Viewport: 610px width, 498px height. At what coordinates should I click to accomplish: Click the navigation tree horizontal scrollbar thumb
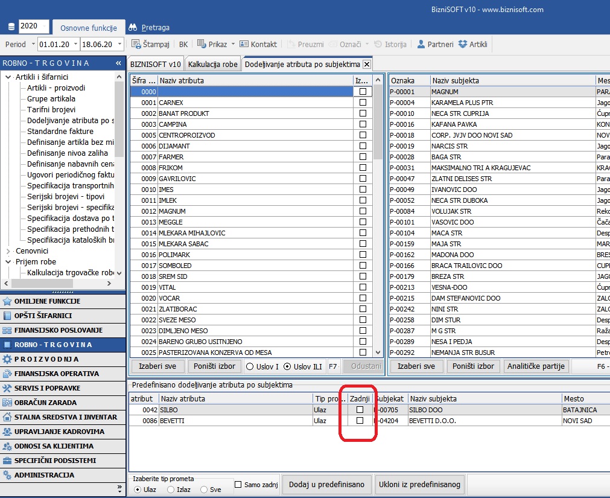(x=42, y=283)
